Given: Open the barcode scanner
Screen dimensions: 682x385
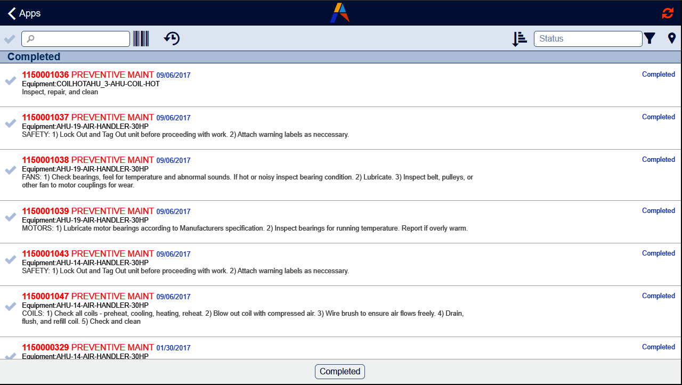Looking at the screenshot, I should click(141, 38).
